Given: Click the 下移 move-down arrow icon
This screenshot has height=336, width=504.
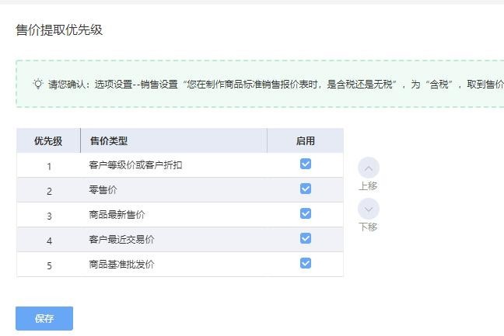Looking at the screenshot, I should click(x=369, y=209).
